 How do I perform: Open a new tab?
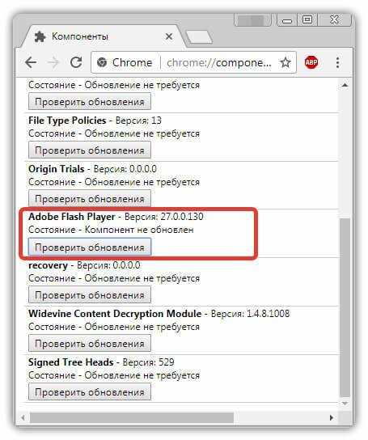(x=199, y=37)
